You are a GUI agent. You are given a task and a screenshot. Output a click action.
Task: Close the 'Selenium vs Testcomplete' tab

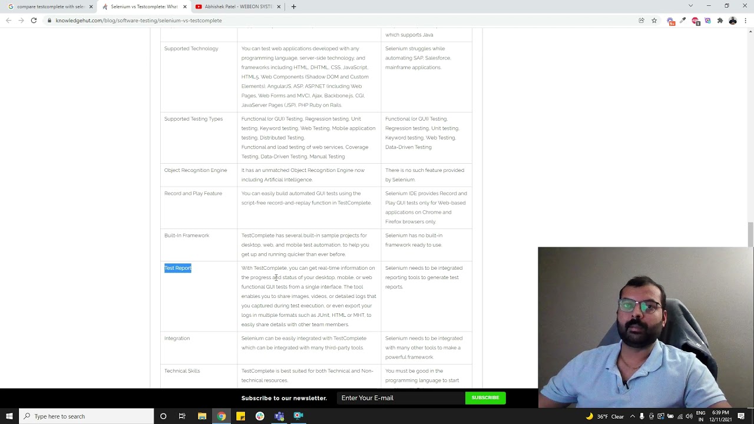tap(185, 6)
